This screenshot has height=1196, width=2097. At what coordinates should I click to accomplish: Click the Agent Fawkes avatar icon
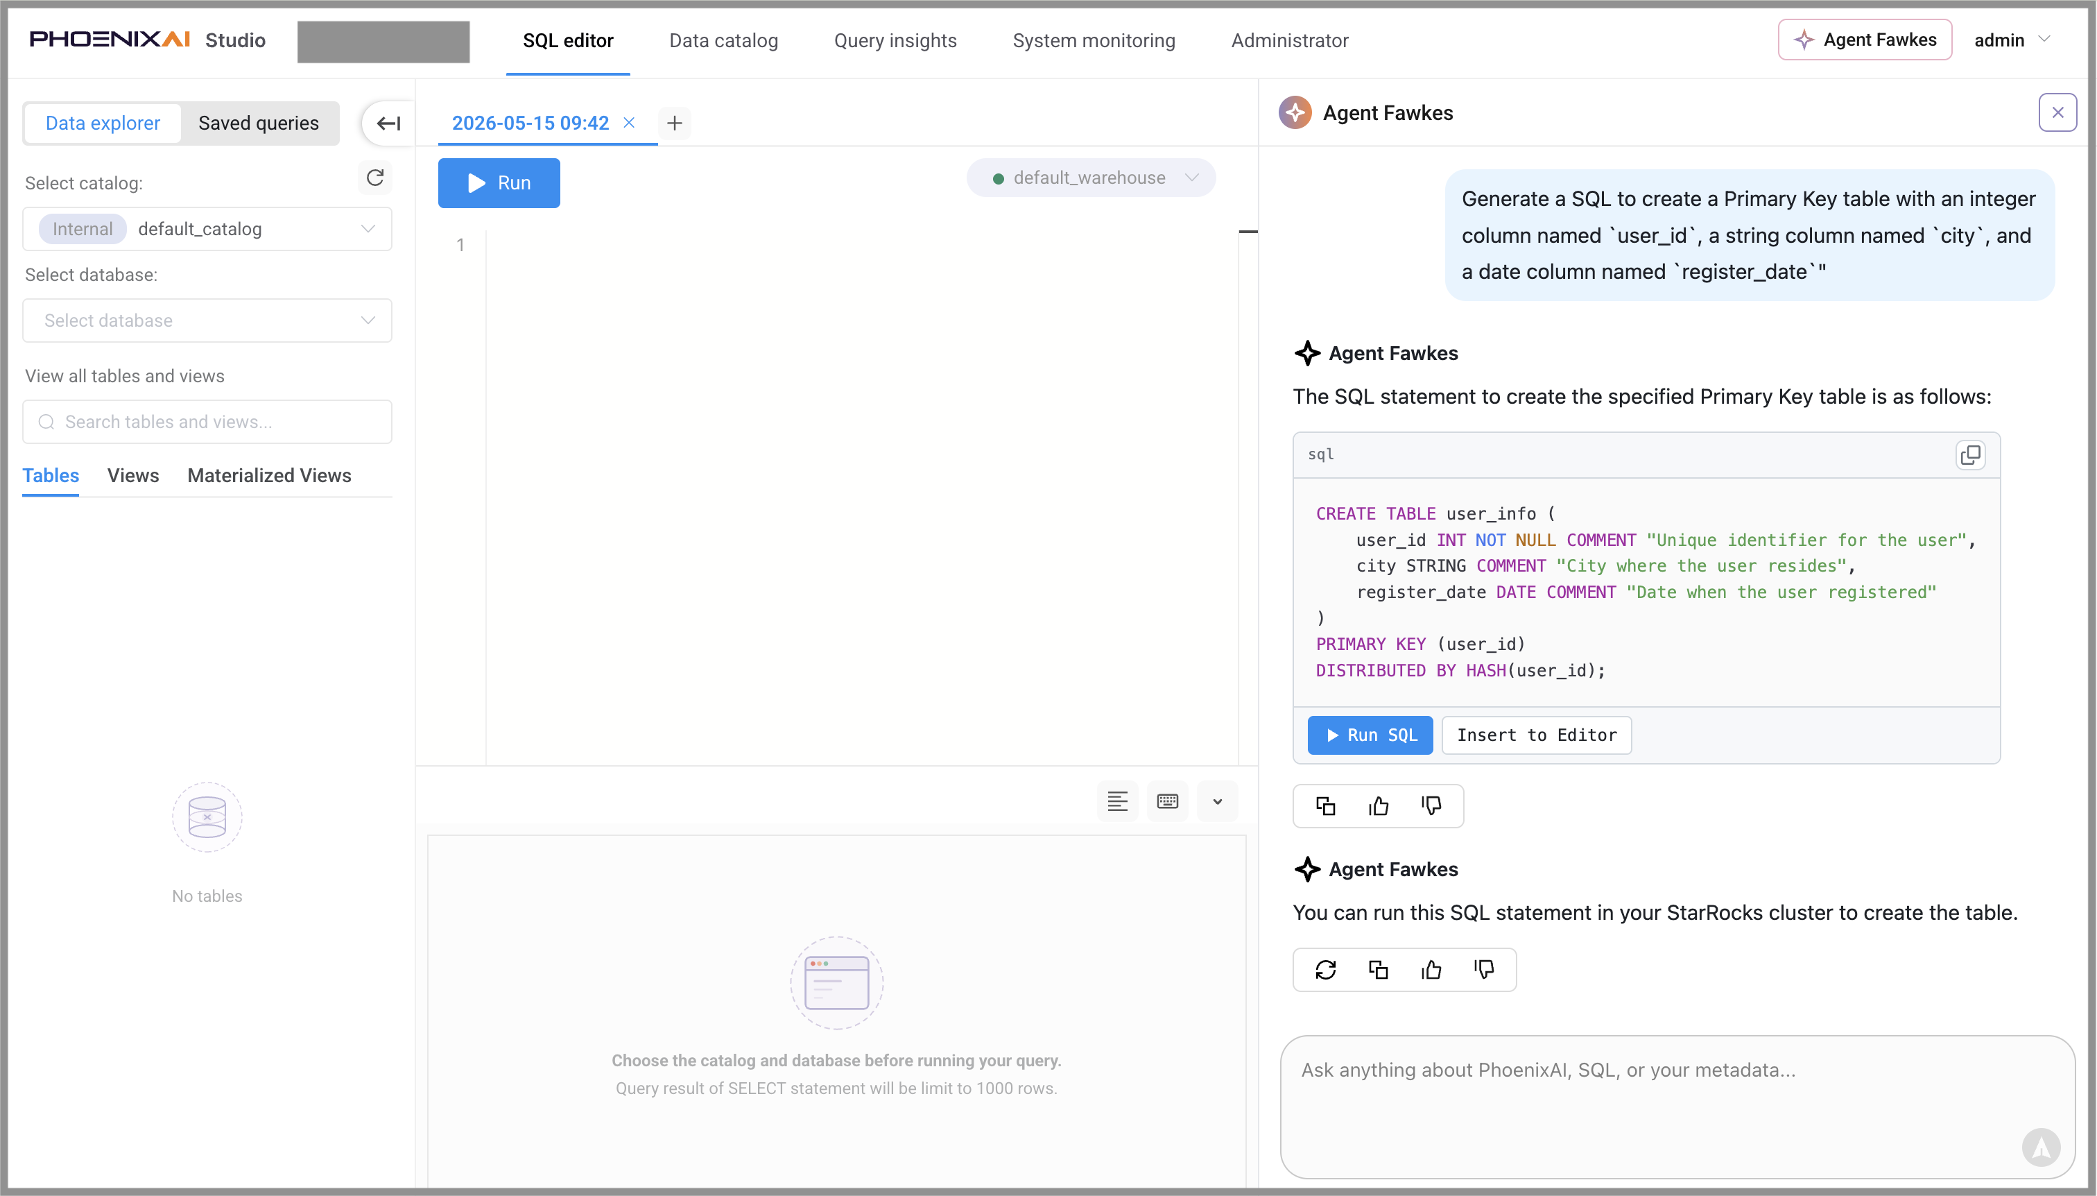1295,112
